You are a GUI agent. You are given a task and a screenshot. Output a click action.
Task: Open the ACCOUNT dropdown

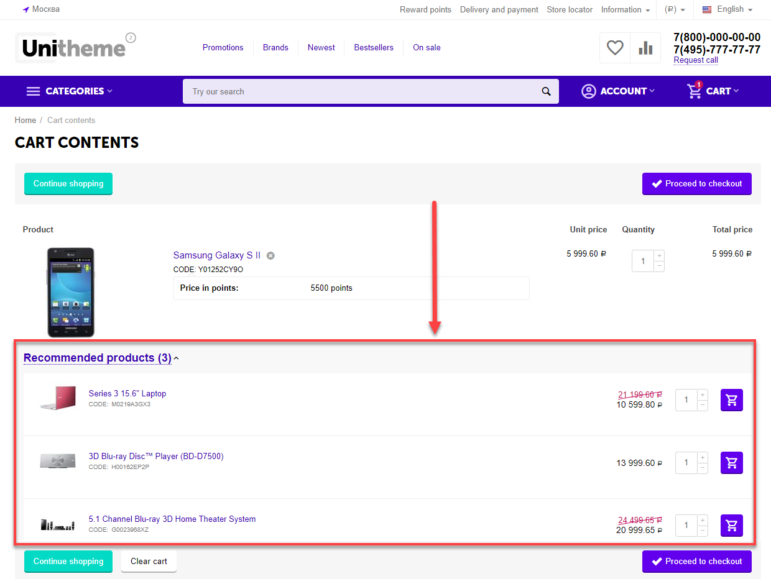(618, 91)
